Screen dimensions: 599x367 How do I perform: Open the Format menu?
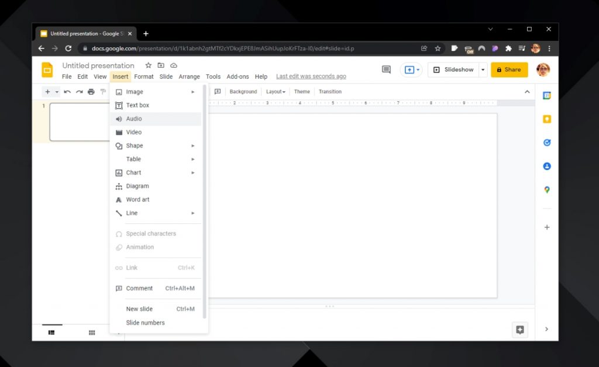144,77
